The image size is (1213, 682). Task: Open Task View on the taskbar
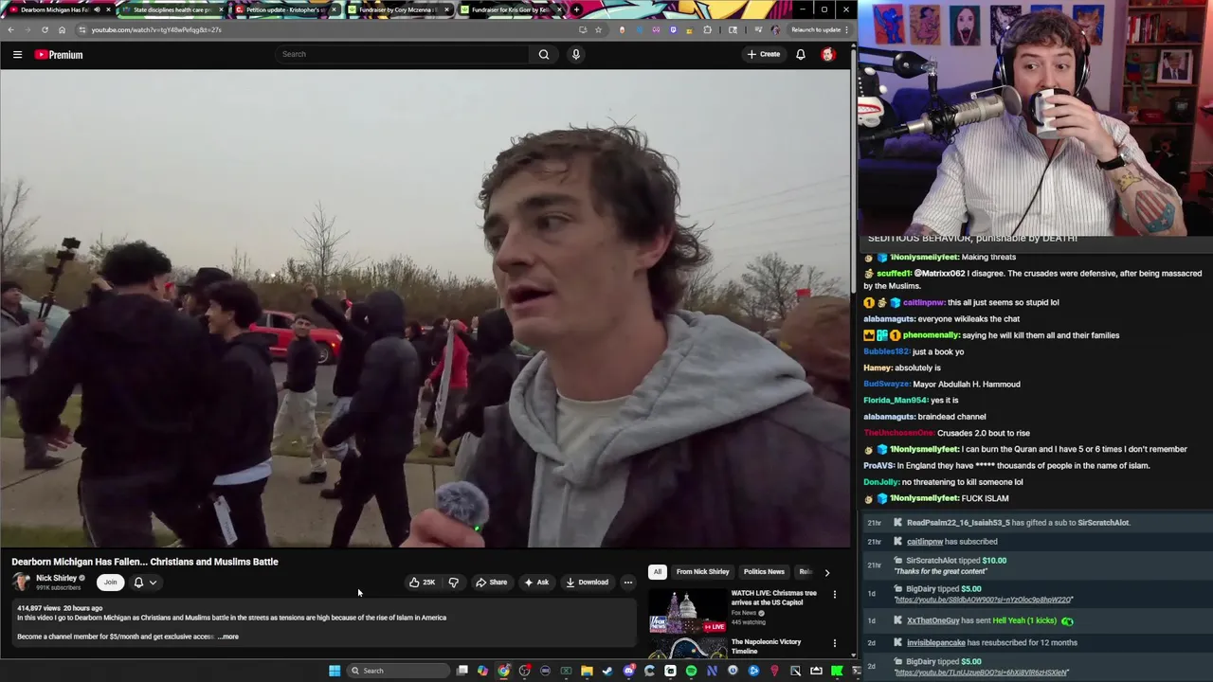462,671
